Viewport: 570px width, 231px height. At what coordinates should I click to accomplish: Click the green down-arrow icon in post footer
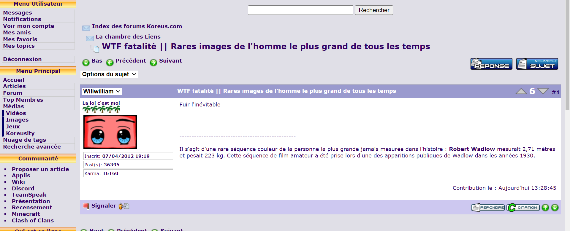(x=555, y=208)
